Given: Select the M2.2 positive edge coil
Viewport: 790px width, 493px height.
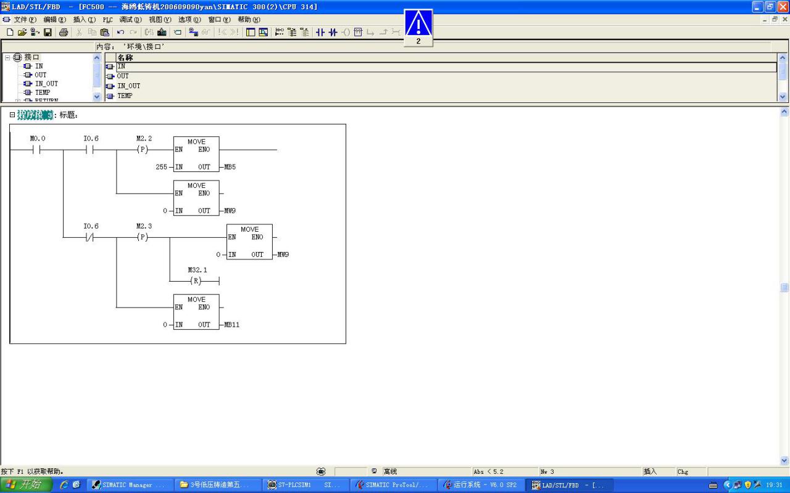Looking at the screenshot, I should coord(143,149).
